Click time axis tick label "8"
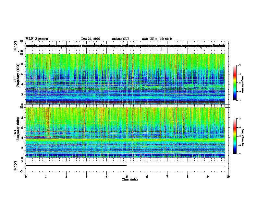 (x=188, y=177)
